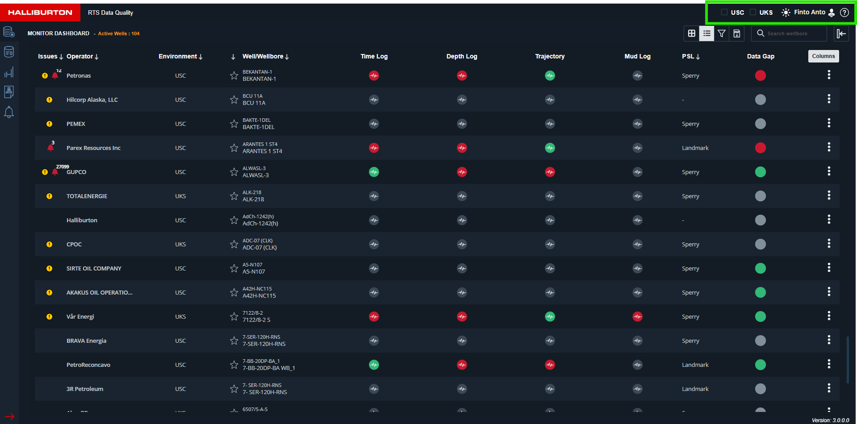Image resolution: width=857 pixels, height=424 pixels.
Task: Open the help question mark icon
Action: (x=844, y=12)
